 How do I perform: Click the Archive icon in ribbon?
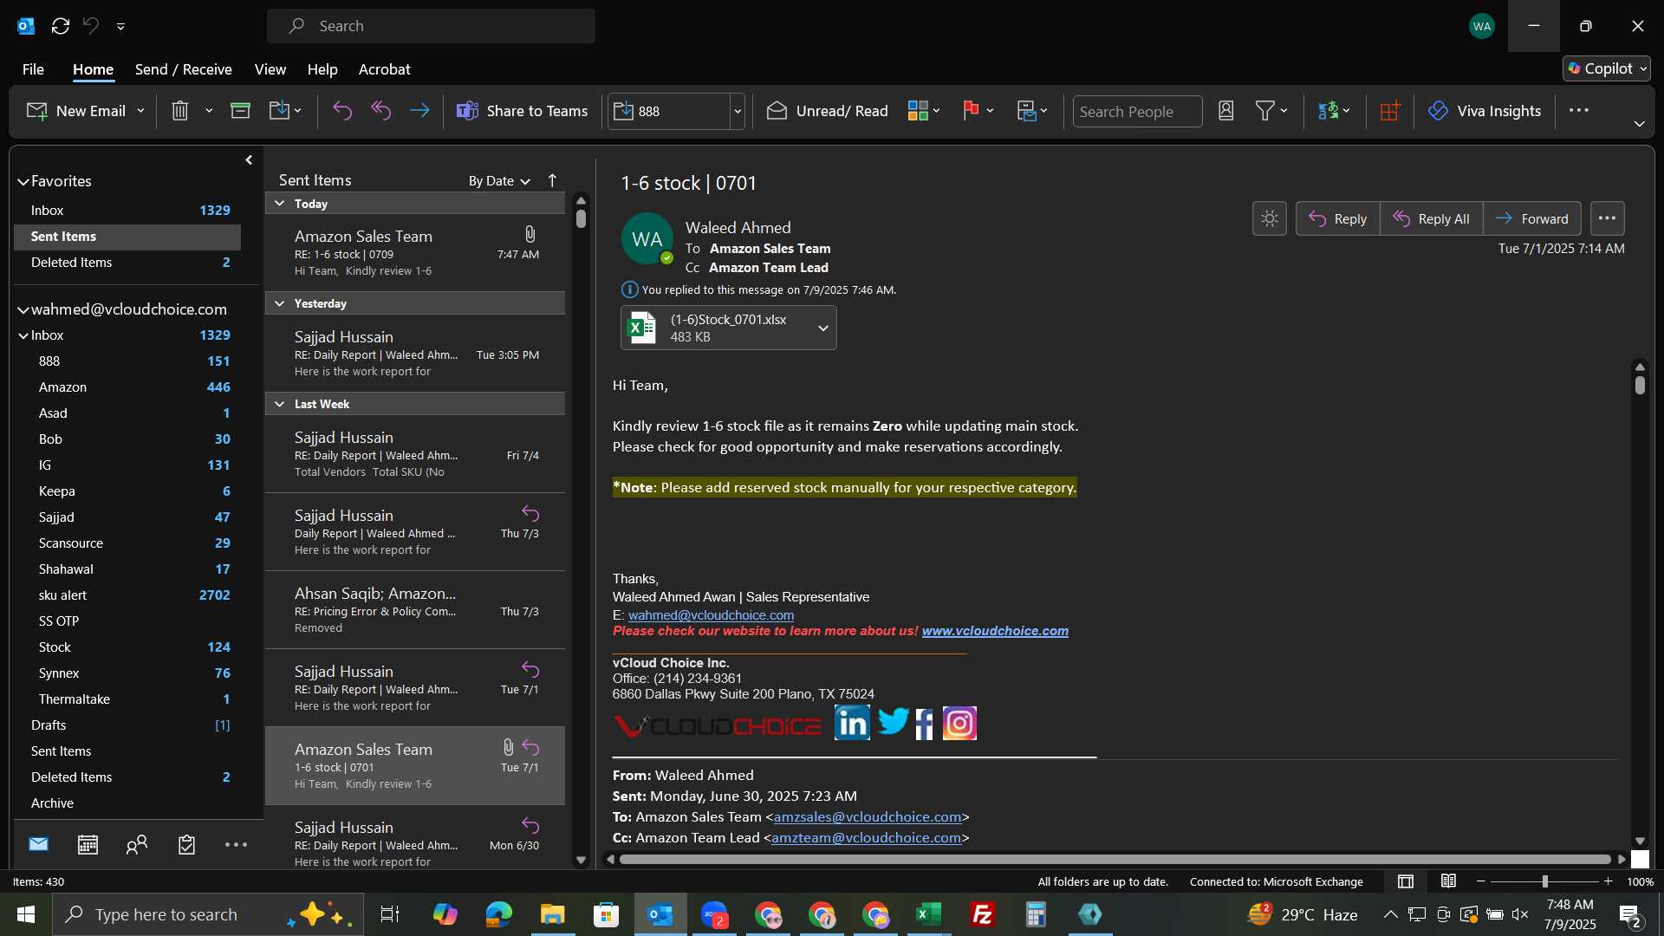point(240,111)
